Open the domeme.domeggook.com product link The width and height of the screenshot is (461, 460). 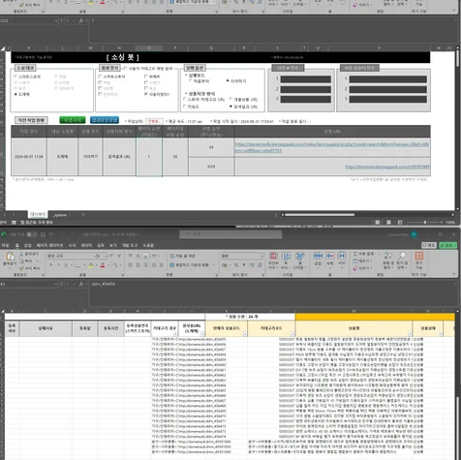[x=387, y=167]
